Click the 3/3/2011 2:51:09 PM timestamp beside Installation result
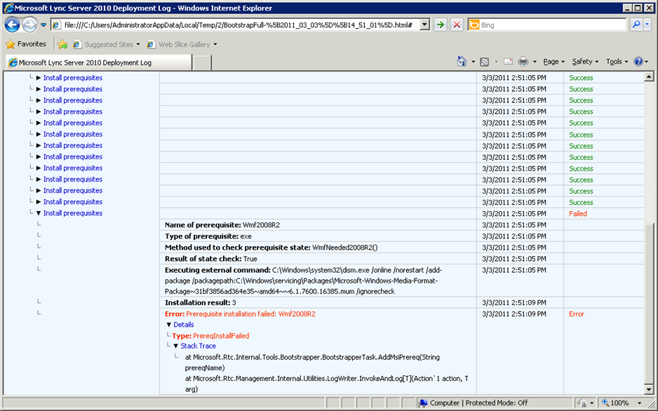 (514, 302)
